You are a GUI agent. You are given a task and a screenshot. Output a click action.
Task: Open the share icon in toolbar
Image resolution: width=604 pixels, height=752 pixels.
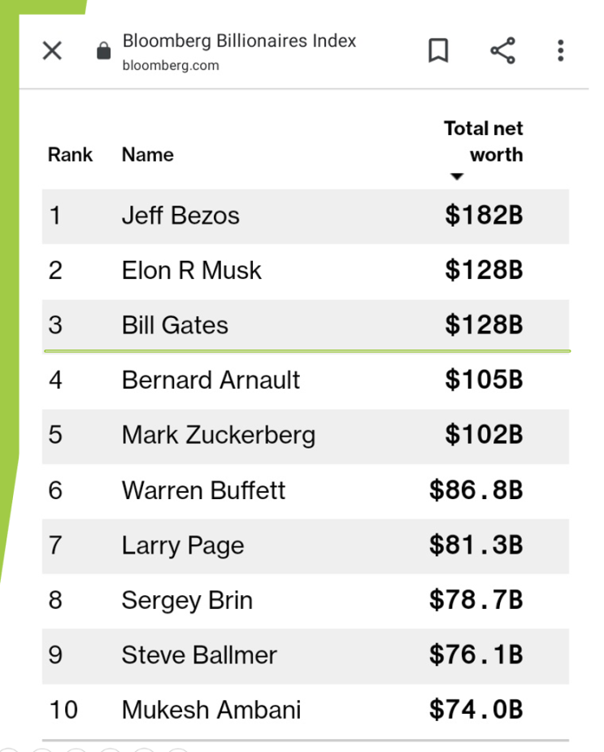(x=502, y=50)
